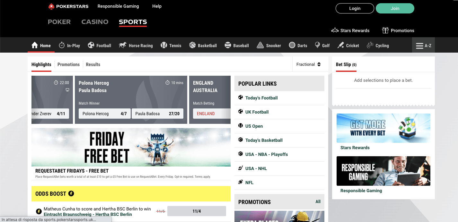Viewport: 458px width, 222px height.
Task: Open the Results tab
Action: 93,64
